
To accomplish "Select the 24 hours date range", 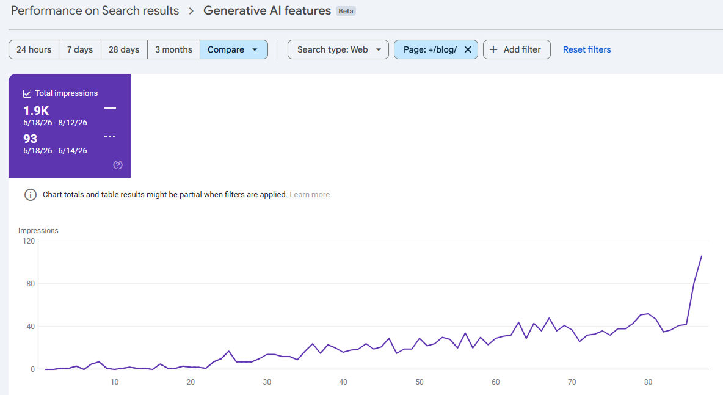I will 34,49.
